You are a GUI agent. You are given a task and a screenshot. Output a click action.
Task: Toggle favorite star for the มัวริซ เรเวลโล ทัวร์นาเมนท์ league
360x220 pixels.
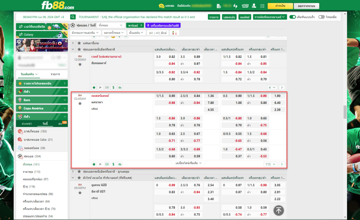point(79,178)
